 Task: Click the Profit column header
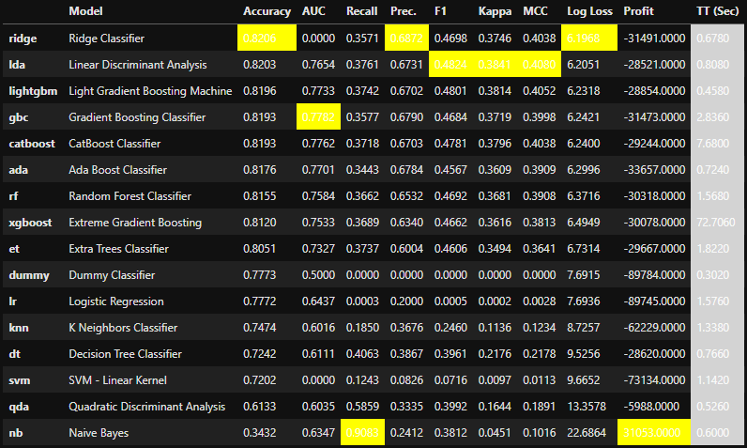(x=638, y=11)
